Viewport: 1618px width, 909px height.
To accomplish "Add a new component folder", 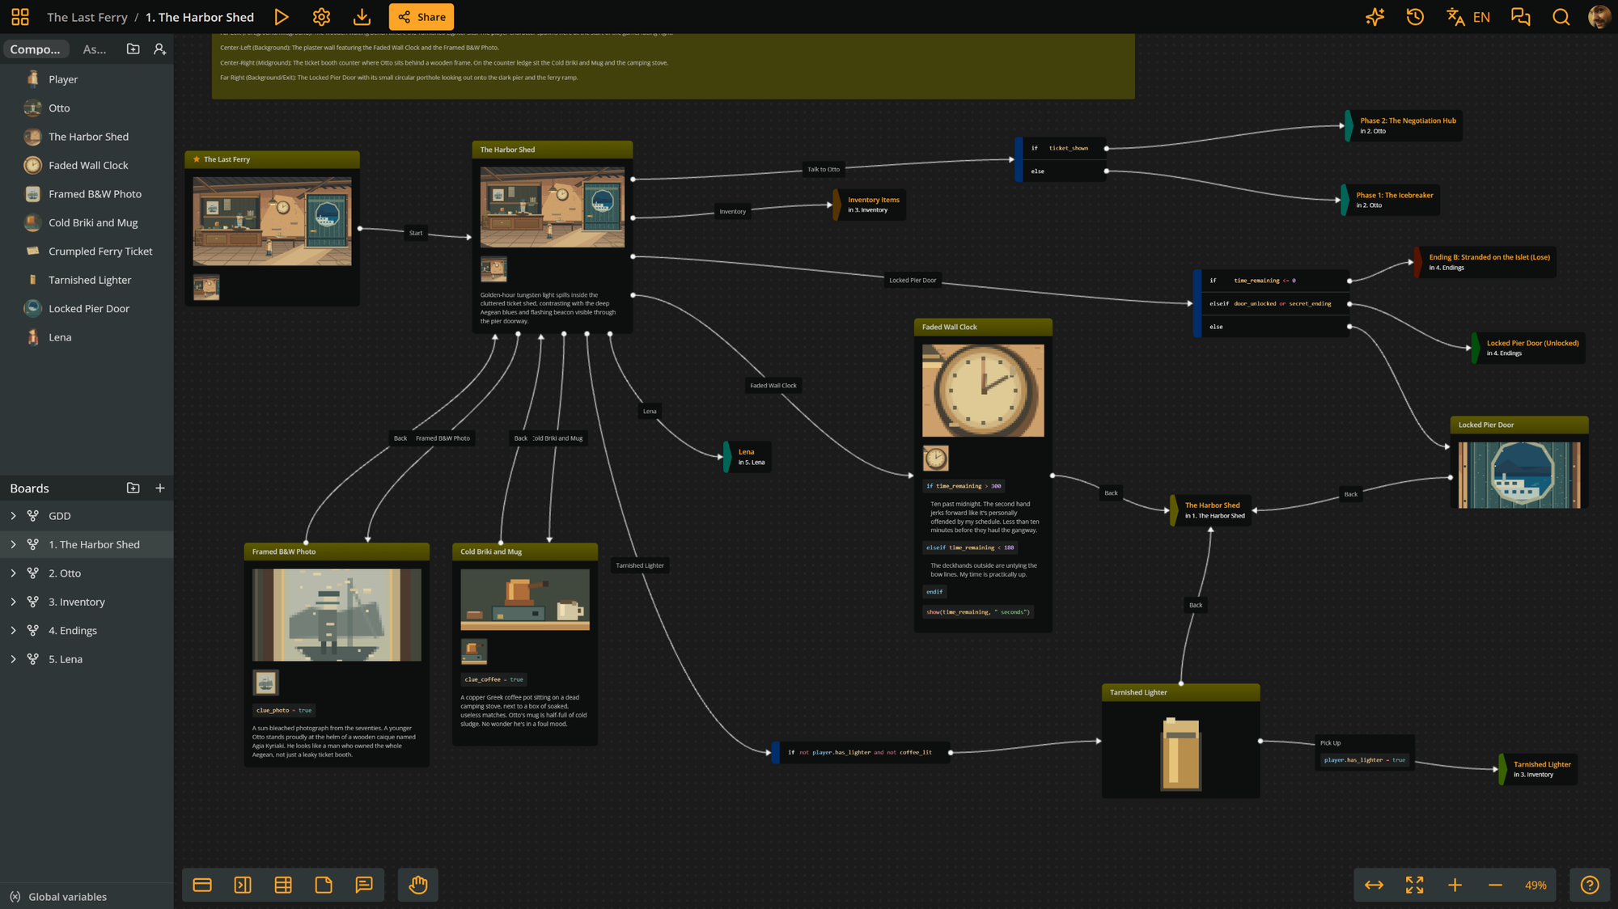I will (x=133, y=49).
